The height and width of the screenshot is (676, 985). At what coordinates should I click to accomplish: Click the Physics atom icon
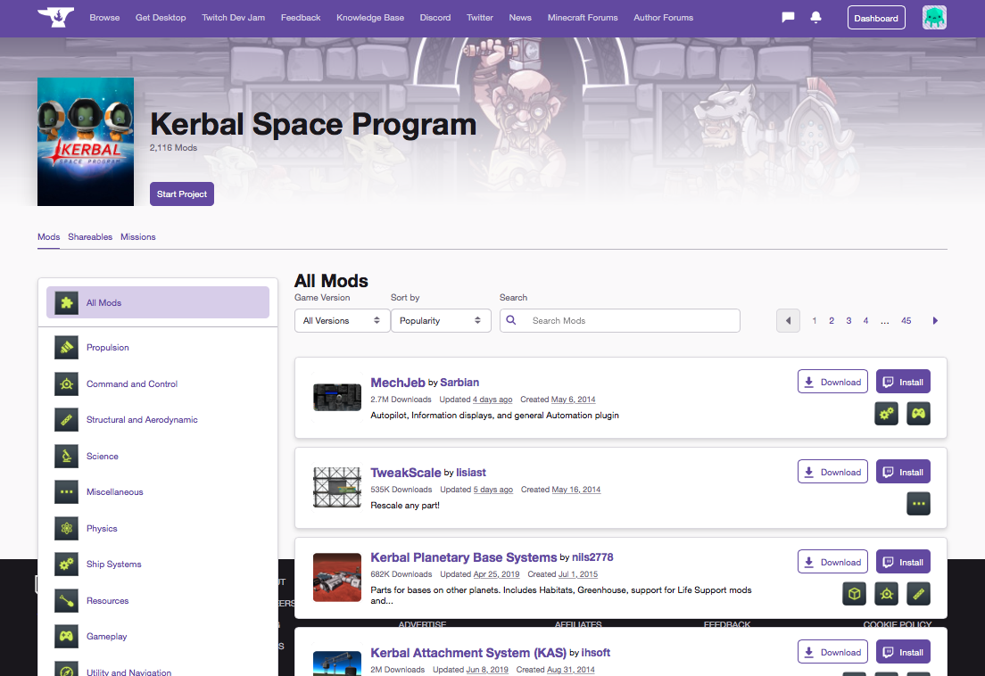67,529
